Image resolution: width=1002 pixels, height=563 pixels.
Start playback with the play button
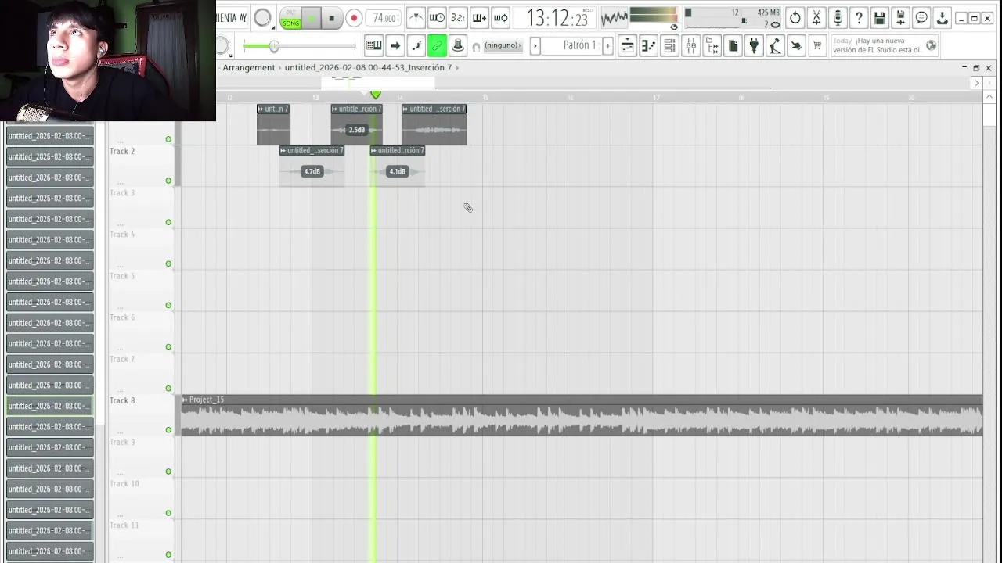pos(312,18)
